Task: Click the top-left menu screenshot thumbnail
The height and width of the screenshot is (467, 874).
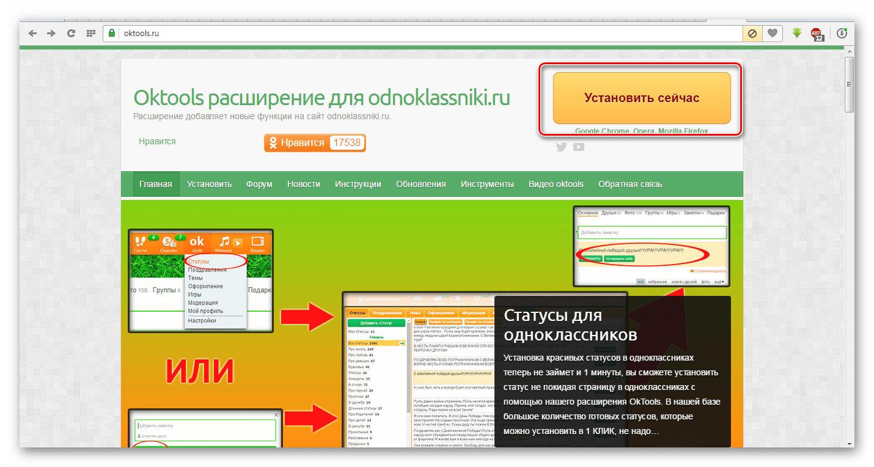Action: point(200,281)
